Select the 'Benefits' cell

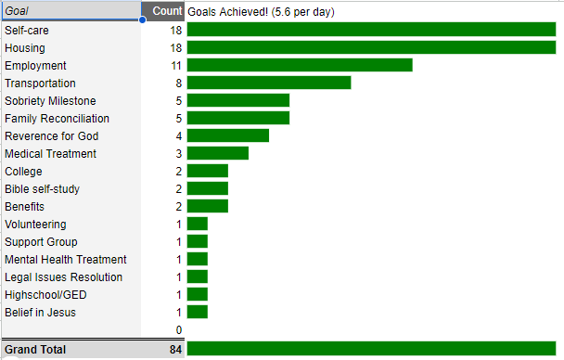tap(71, 206)
